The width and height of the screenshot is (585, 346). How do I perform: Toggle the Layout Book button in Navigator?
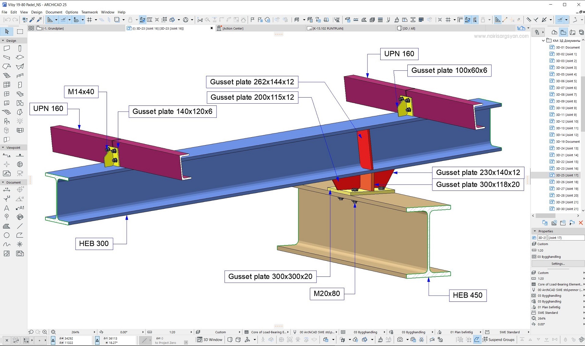point(573,32)
